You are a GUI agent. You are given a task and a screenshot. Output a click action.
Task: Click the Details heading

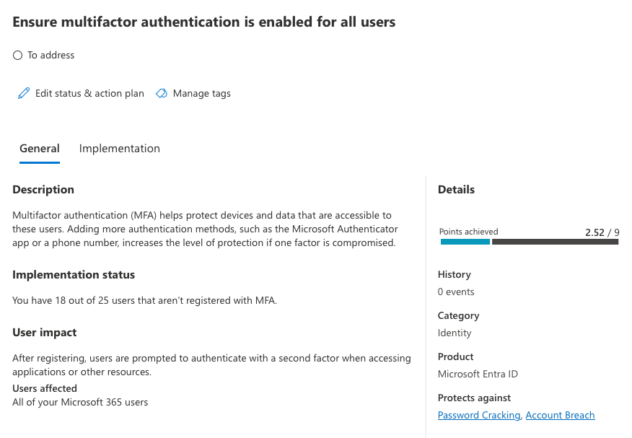pos(456,190)
